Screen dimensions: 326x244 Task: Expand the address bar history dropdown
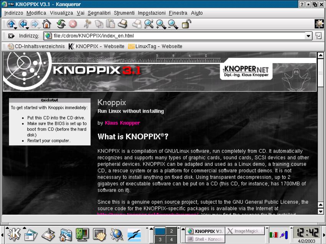click(308, 36)
